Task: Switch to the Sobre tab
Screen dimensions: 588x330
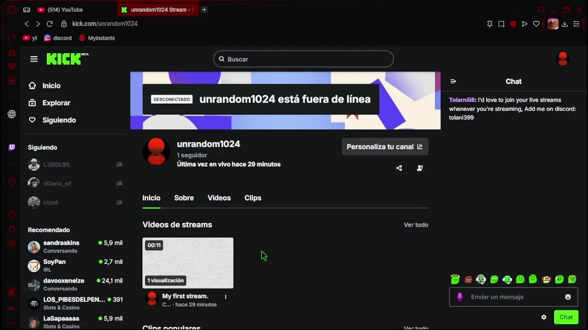Action: click(184, 198)
